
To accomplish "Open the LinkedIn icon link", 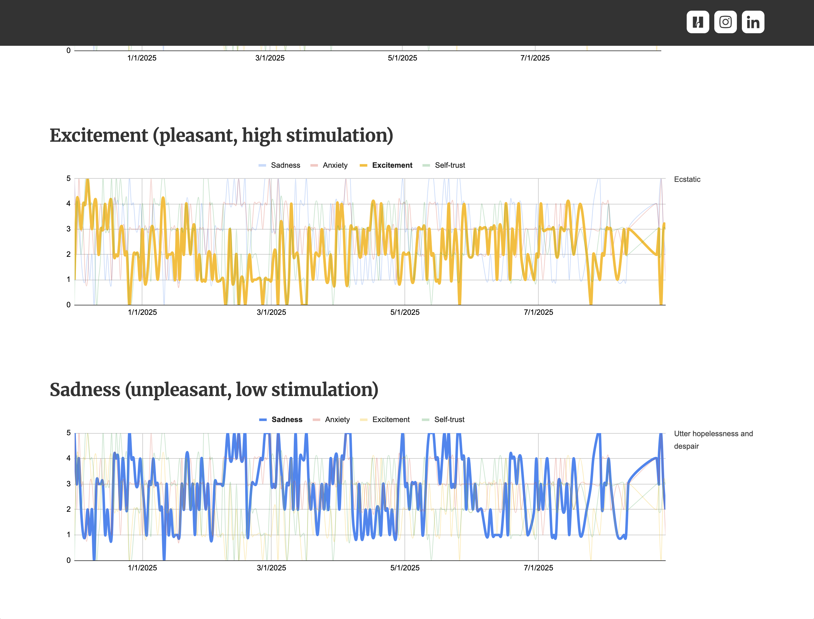I will (x=753, y=22).
